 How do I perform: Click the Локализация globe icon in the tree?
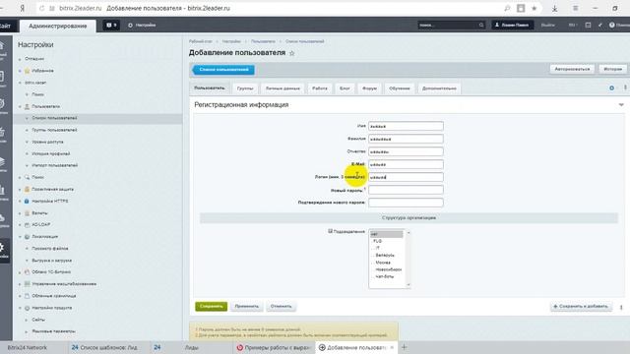click(27, 237)
